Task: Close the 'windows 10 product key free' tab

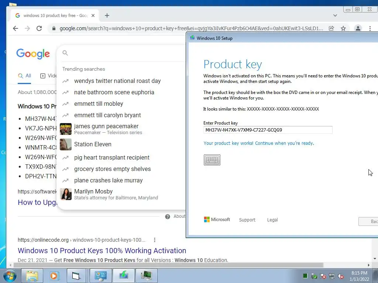Action: pos(93,15)
